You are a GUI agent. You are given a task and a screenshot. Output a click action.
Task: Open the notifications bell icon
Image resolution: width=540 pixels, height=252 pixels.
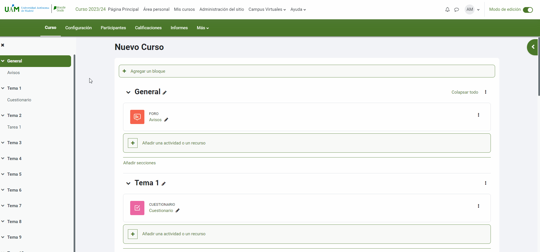(447, 10)
